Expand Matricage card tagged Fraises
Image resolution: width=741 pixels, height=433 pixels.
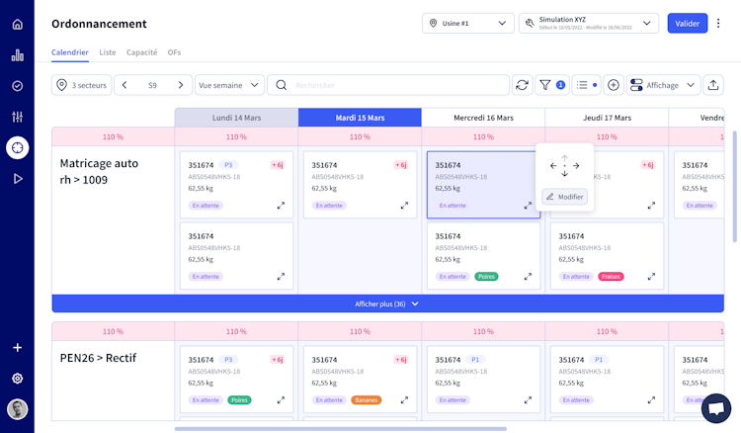tap(651, 277)
